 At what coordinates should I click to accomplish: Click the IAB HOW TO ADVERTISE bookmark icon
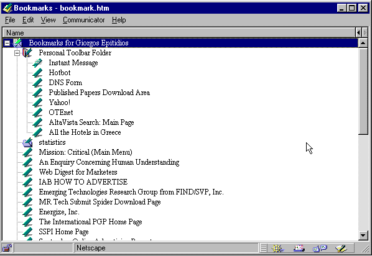coord(27,182)
